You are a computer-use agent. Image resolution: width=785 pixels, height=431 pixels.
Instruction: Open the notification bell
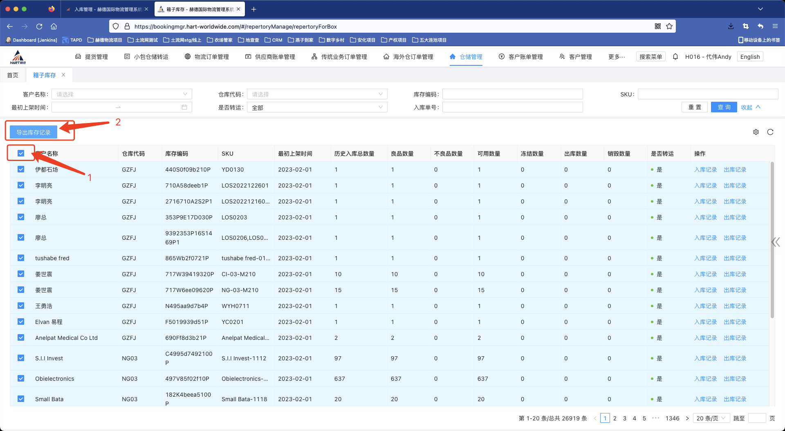coord(675,57)
